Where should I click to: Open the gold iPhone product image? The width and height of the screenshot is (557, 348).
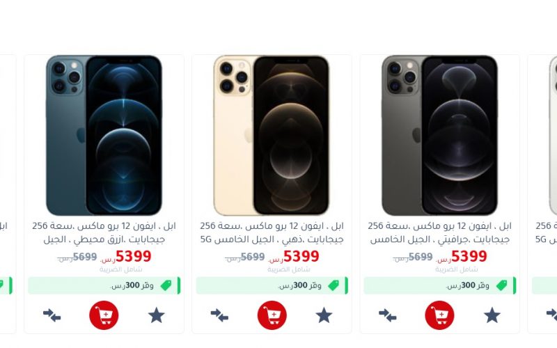[272, 135]
